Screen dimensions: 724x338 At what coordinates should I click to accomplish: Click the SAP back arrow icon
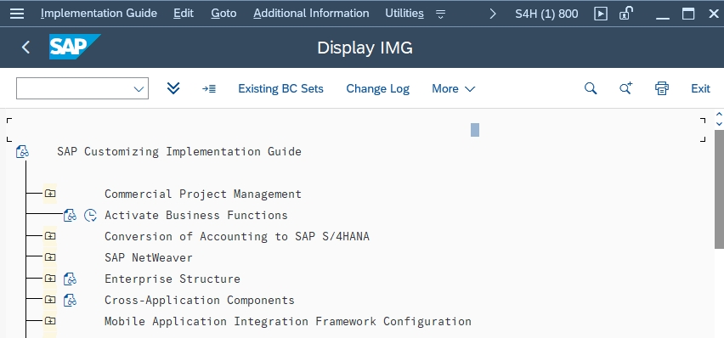(25, 47)
